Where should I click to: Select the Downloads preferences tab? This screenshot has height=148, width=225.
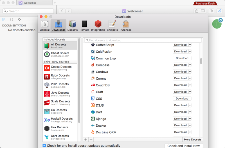(58, 26)
